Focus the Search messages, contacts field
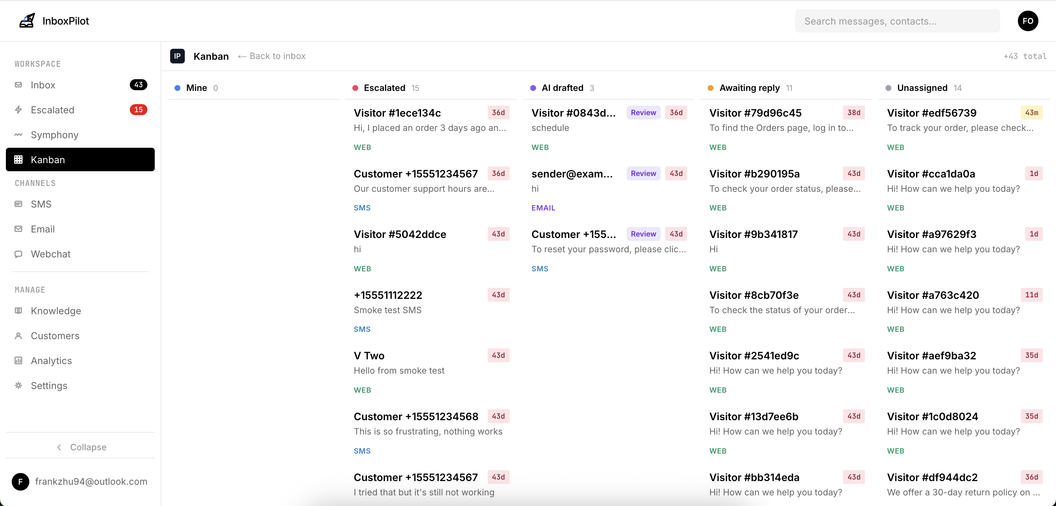The image size is (1056, 506). click(x=897, y=21)
